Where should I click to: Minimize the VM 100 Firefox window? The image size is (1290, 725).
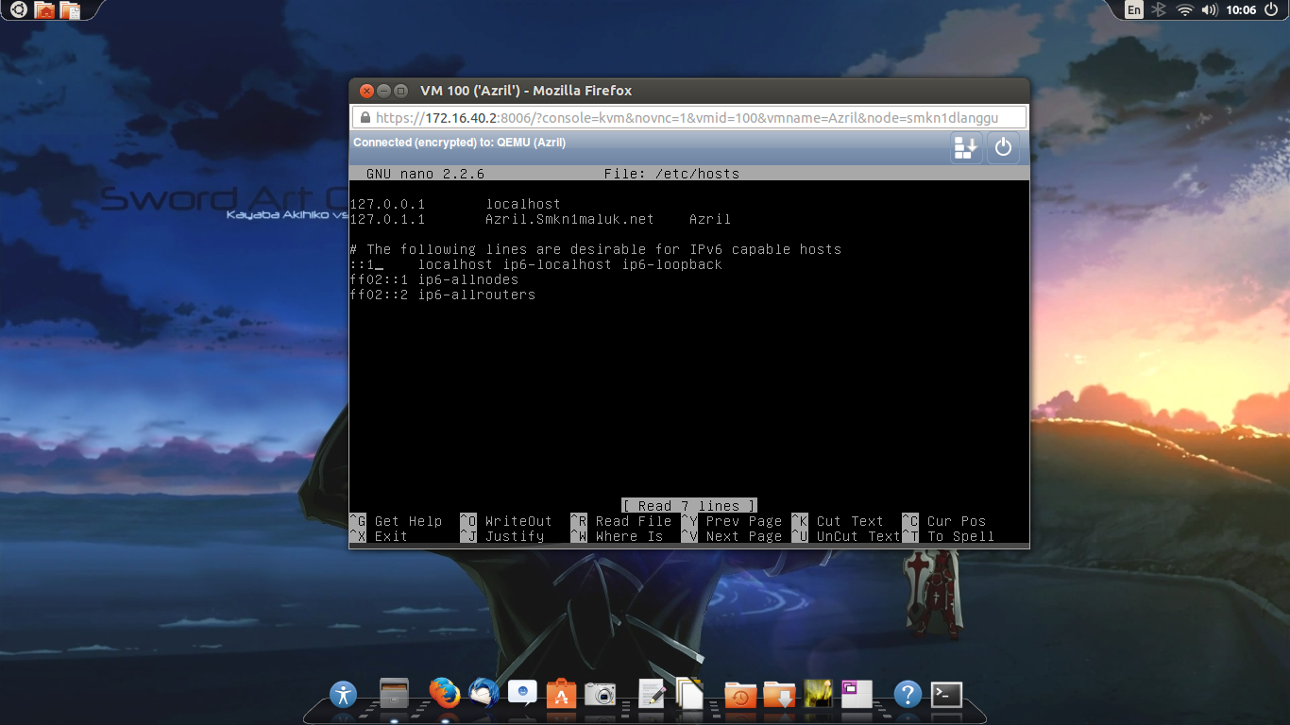pos(384,91)
